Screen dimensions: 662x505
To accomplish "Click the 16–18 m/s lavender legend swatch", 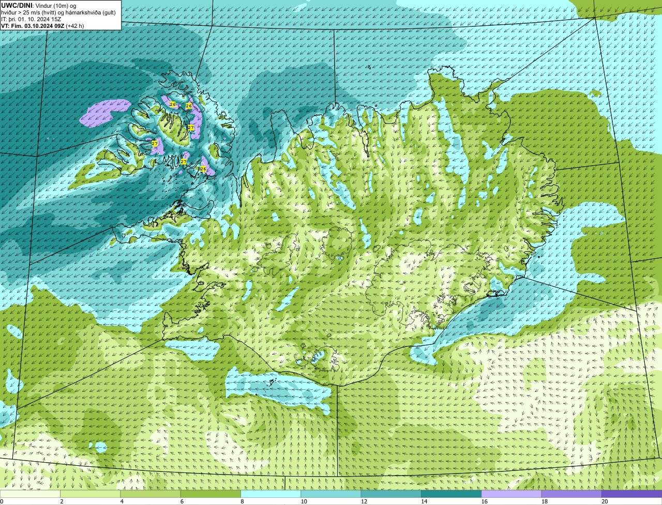I will pos(511,494).
